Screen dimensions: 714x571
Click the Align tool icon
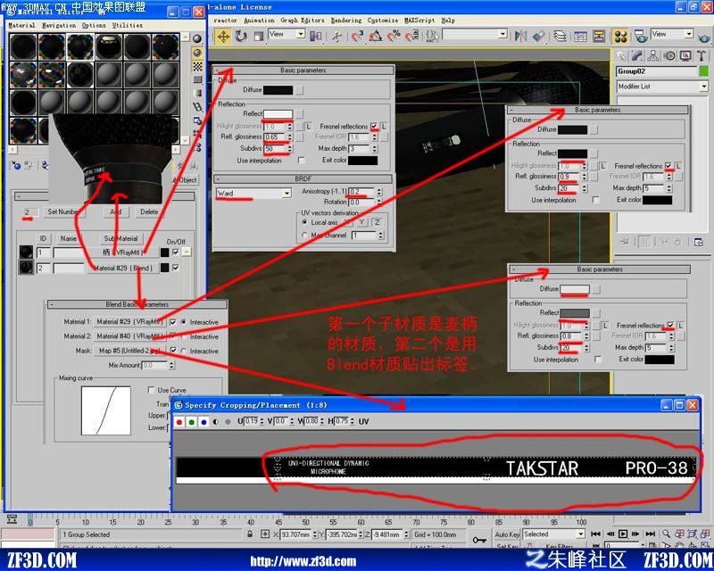(539, 36)
